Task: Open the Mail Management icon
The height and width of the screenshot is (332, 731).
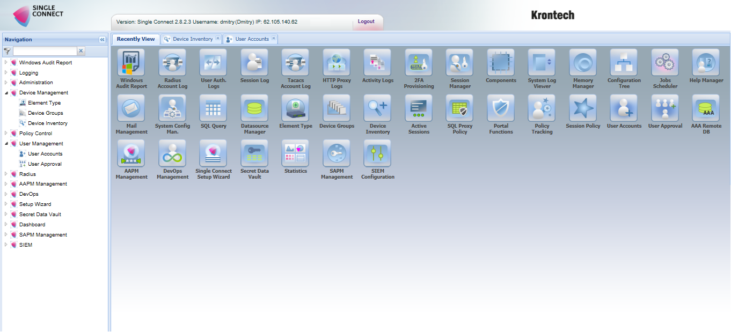Action: tap(131, 108)
